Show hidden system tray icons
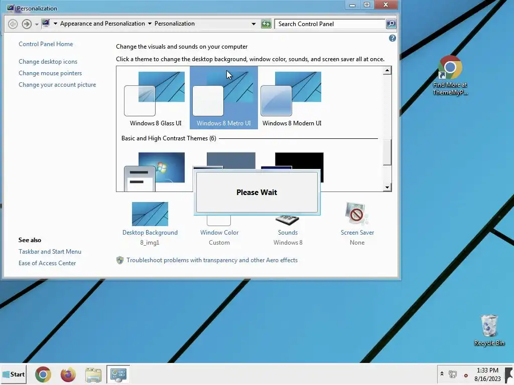This screenshot has width=514, height=385. (x=442, y=373)
